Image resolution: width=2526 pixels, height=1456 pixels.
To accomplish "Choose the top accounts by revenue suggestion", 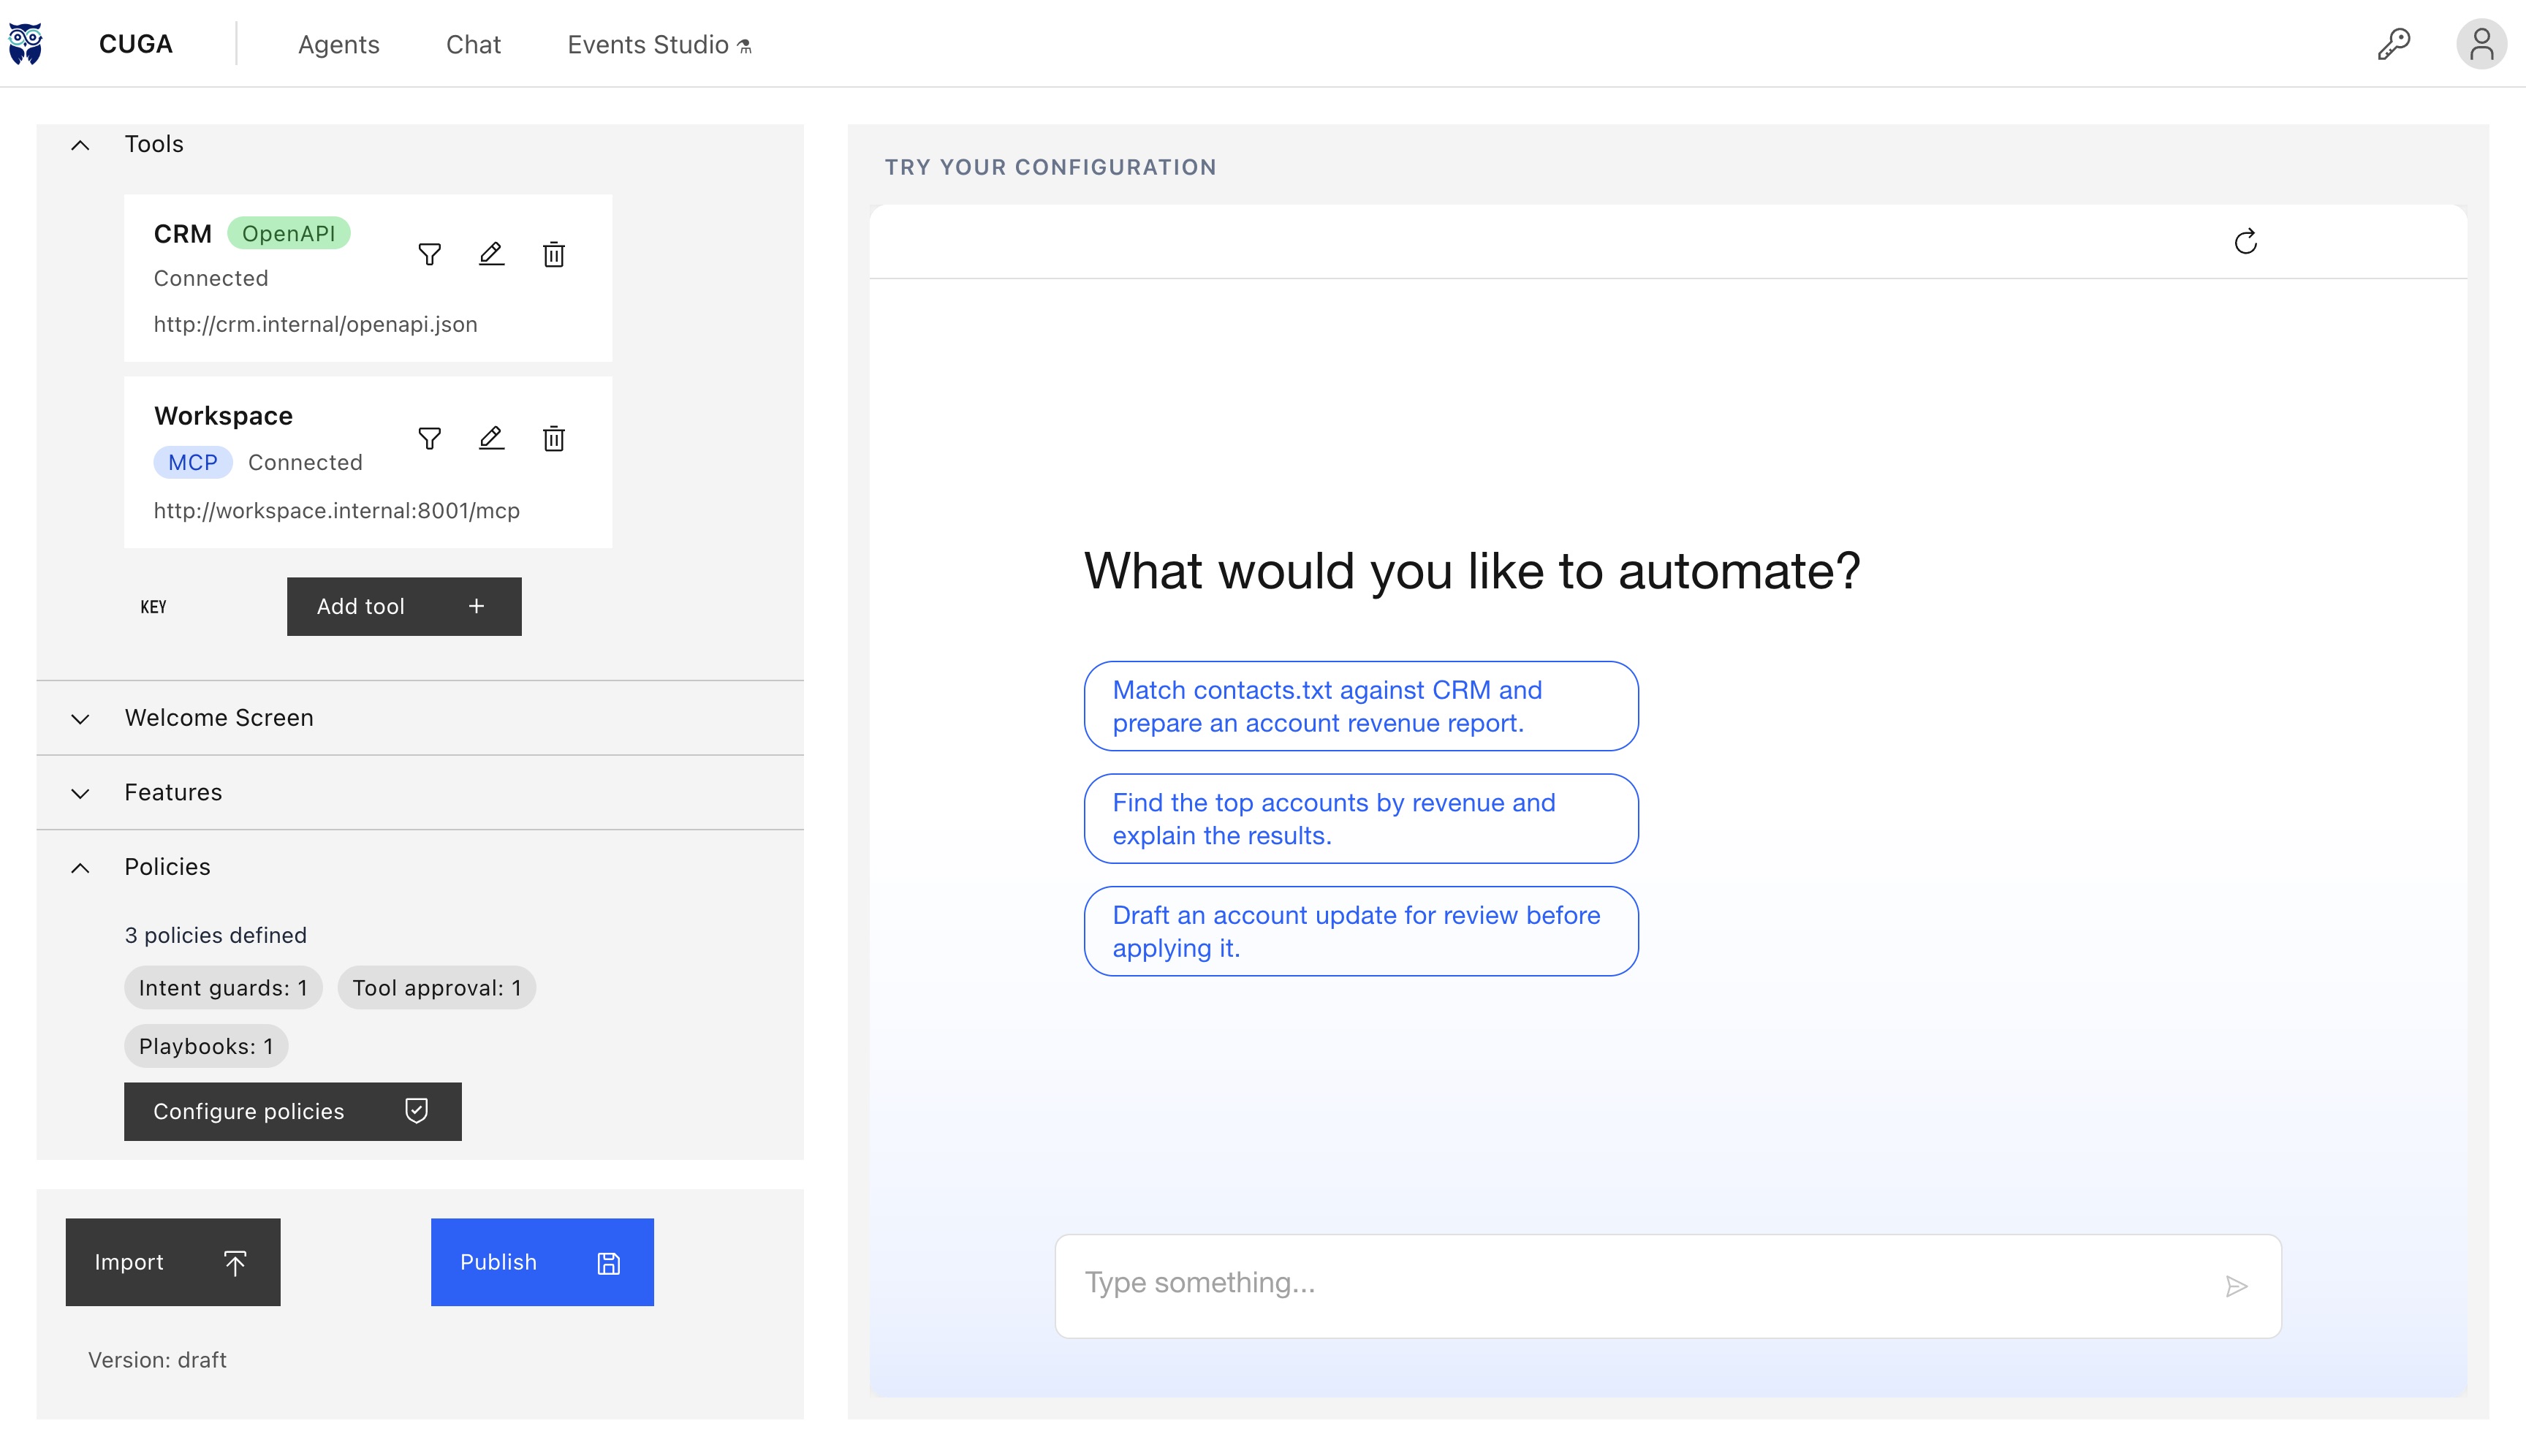I will point(1361,819).
